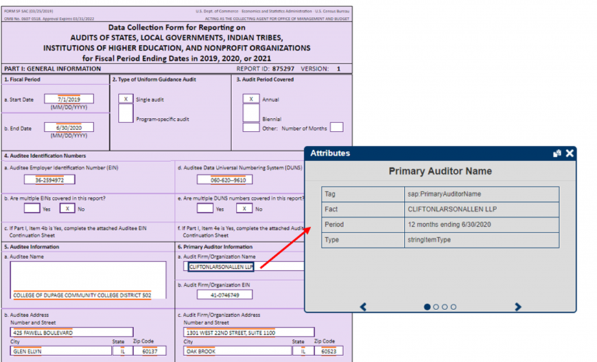Toggle the Single audit checkbox
This screenshot has height=362, width=597.
tap(126, 99)
